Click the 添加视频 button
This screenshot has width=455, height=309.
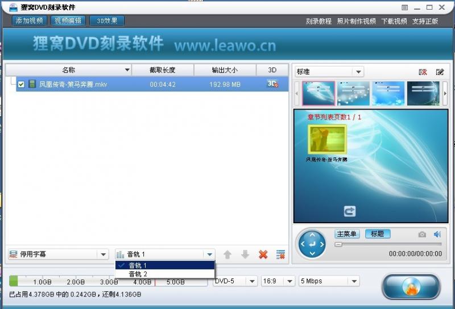click(x=30, y=20)
